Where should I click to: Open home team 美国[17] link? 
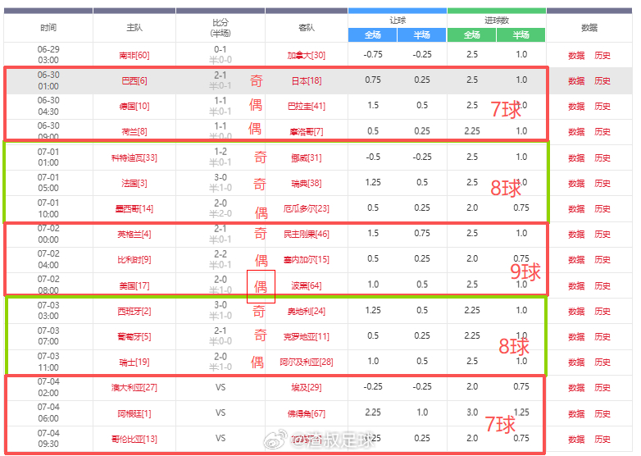[134, 285]
